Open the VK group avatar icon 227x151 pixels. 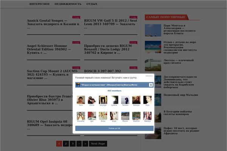[78, 85]
